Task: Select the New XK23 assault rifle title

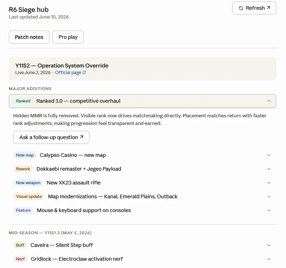Action: (73, 183)
